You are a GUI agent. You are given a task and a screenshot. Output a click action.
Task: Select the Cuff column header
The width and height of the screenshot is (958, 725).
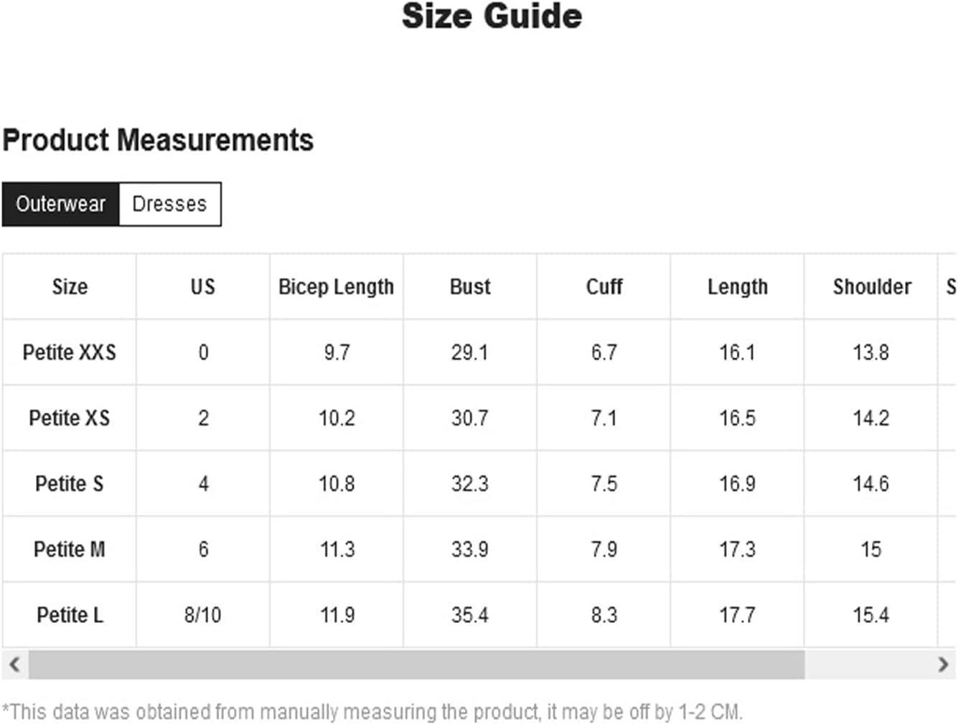tap(604, 287)
